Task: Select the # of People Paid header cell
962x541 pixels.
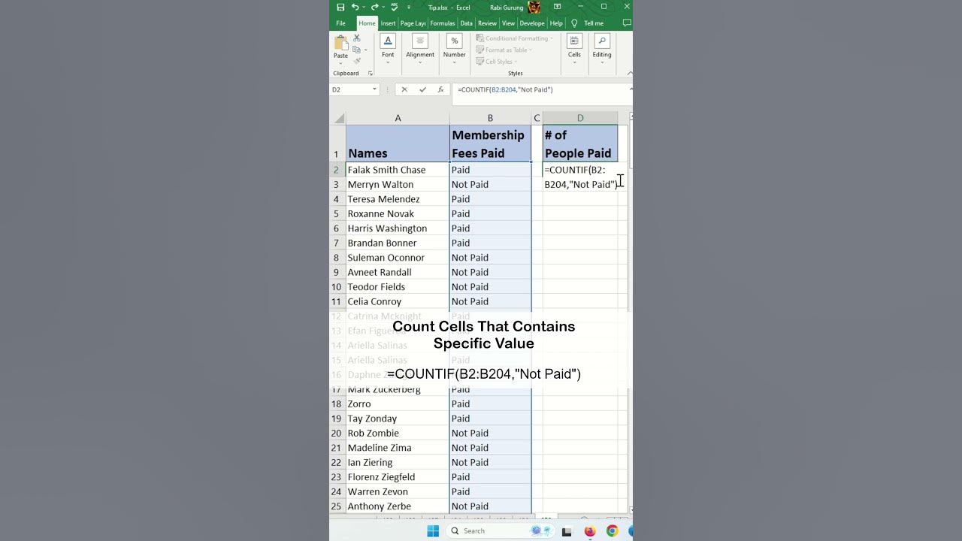Action: click(580, 144)
